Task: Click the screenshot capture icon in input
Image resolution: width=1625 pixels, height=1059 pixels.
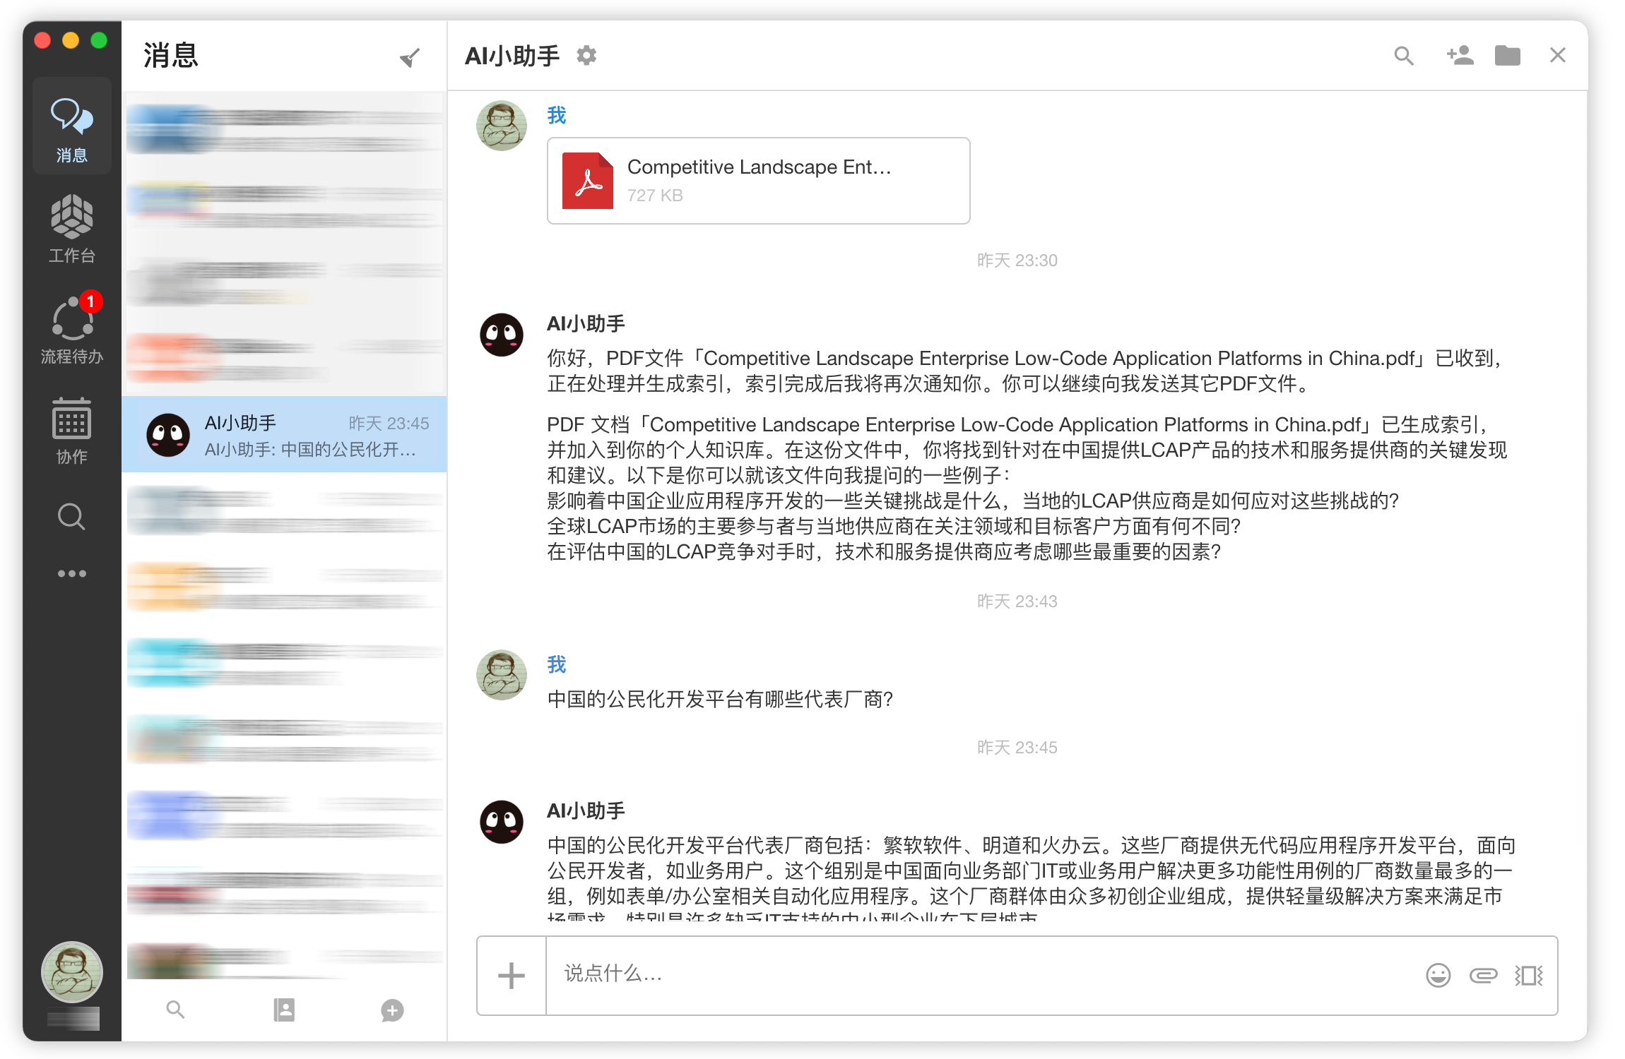Action: click(x=1528, y=976)
